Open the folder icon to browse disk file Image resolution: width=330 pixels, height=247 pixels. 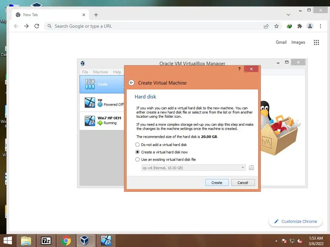pyautogui.click(x=251, y=168)
